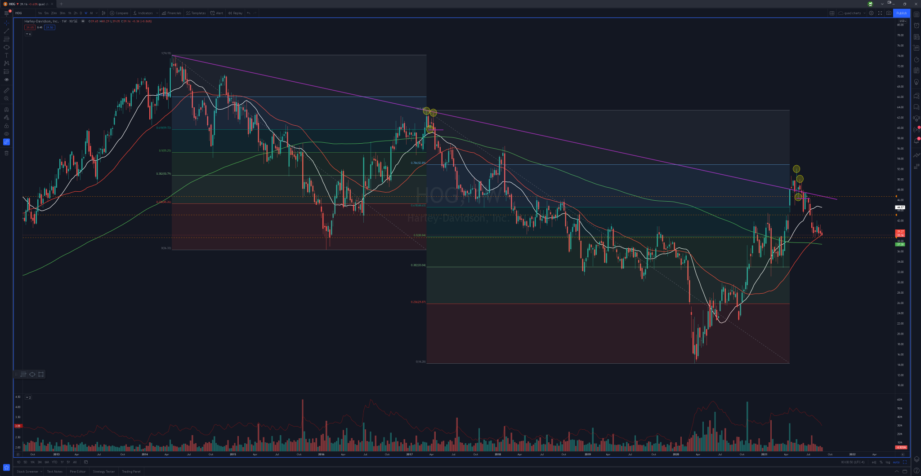Toggle auto price scale
The image size is (921, 476).
pos(896,462)
